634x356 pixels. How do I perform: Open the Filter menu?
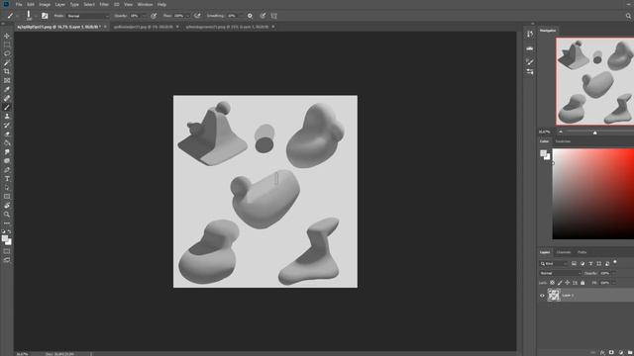click(104, 4)
